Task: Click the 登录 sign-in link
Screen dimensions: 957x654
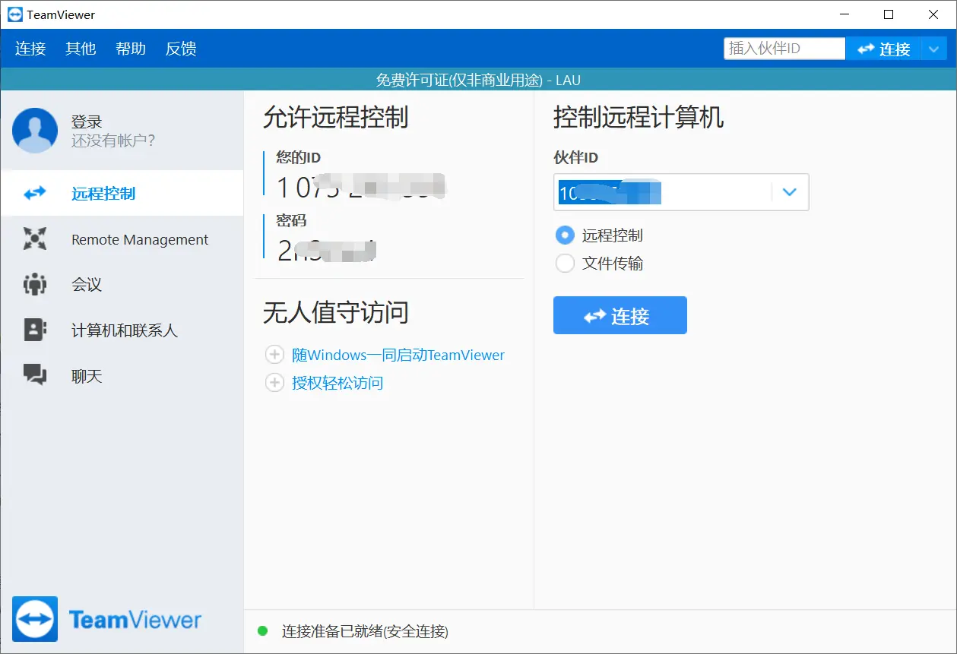Action: (x=87, y=122)
